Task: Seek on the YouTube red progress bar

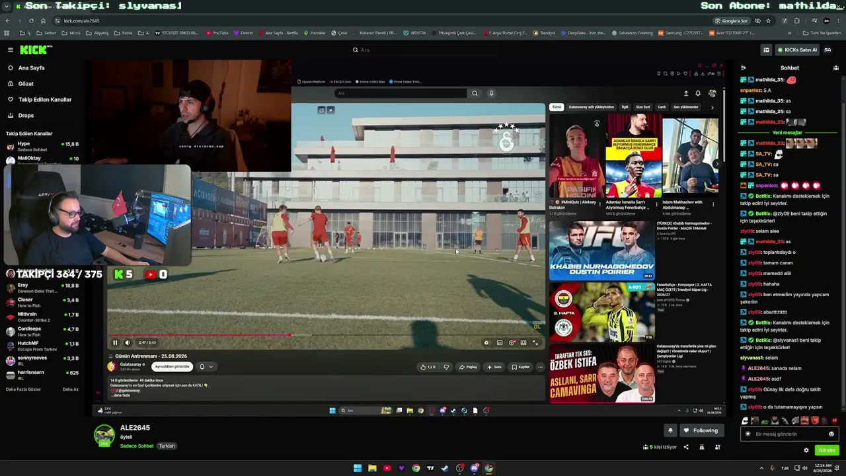Action: pos(326,335)
